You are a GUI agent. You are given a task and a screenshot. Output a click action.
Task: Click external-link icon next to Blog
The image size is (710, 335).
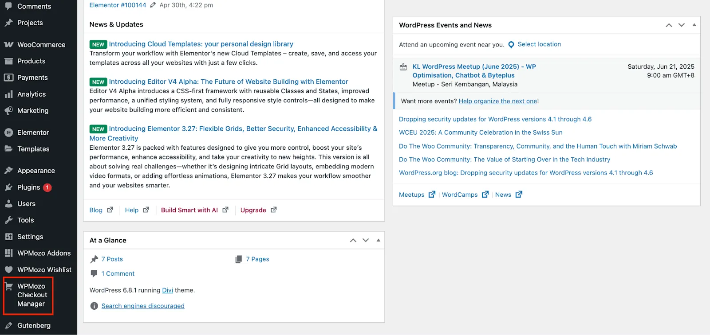(x=110, y=210)
